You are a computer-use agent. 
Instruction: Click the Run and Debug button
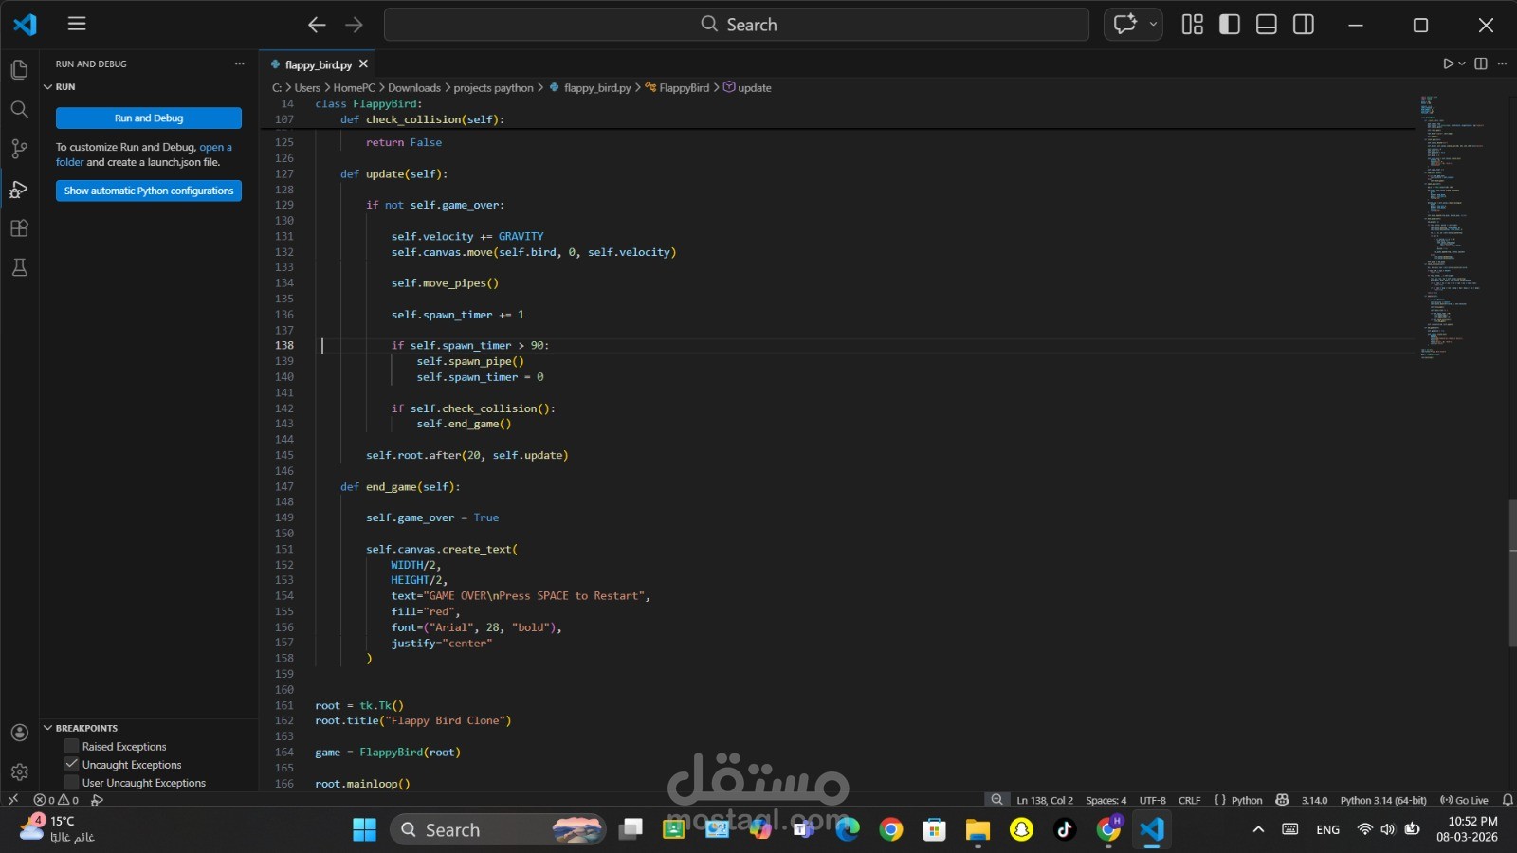pos(149,118)
